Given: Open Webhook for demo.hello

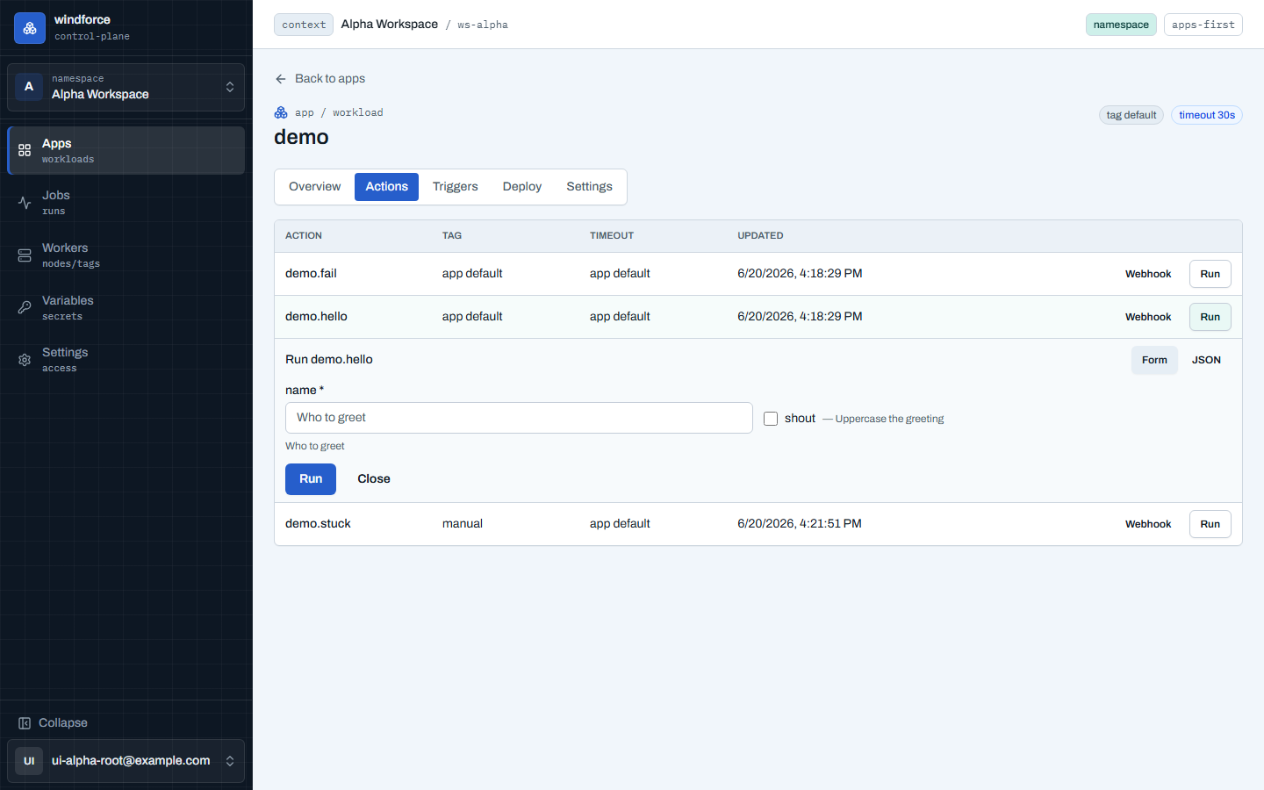Looking at the screenshot, I should click(x=1148, y=317).
